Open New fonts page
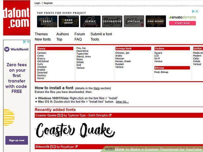The image size is (203, 152). pyautogui.click(x=43, y=39)
